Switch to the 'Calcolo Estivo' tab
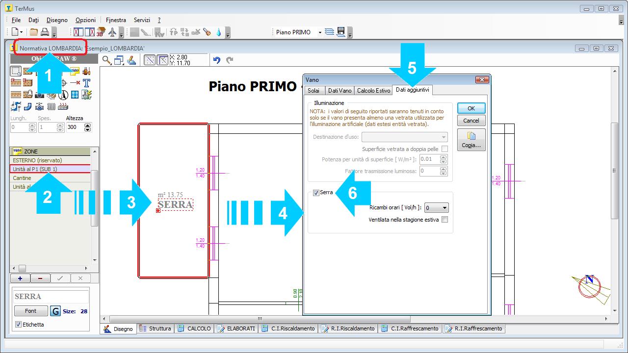628x353 pixels. click(x=373, y=91)
